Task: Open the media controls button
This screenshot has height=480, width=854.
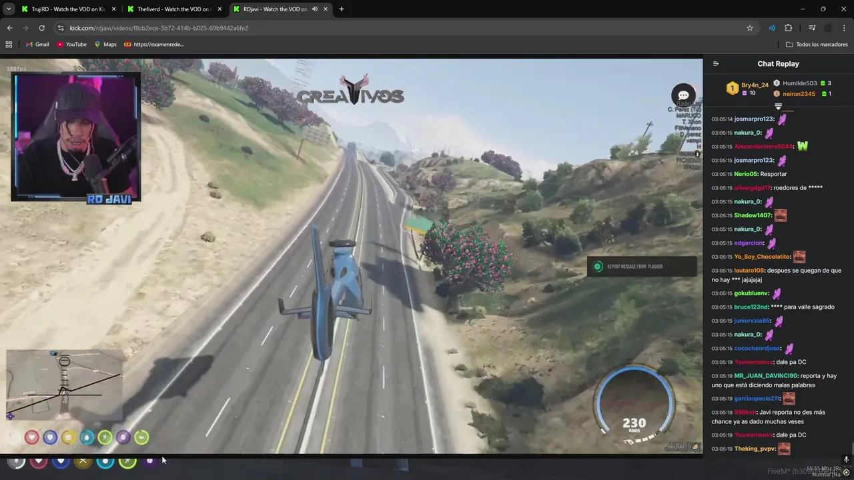Action: coord(812,28)
